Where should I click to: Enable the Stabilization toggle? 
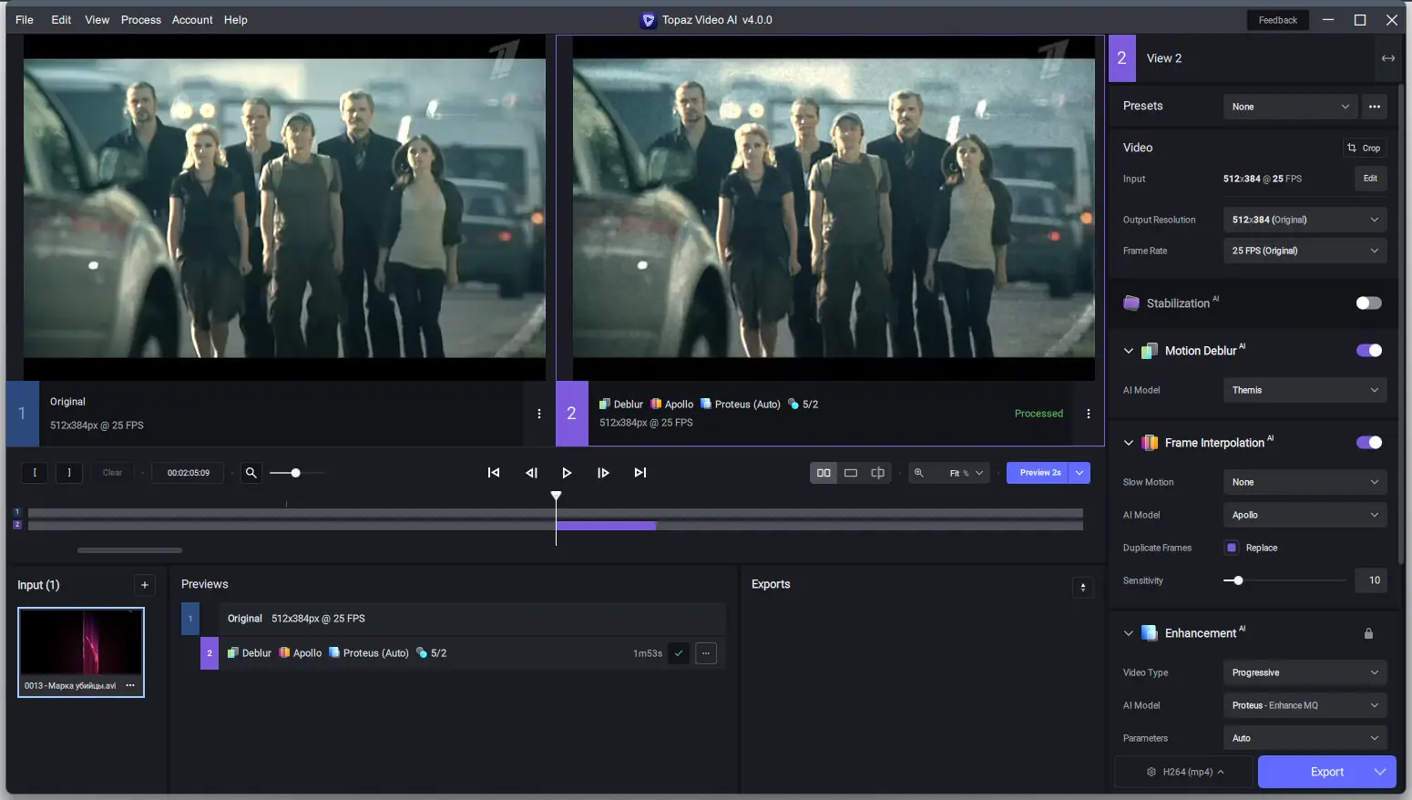coord(1368,303)
